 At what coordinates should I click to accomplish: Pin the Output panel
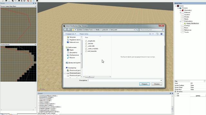click(x=170, y=93)
